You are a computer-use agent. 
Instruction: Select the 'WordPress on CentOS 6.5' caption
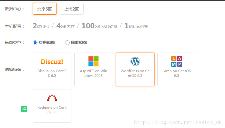pos(135,73)
